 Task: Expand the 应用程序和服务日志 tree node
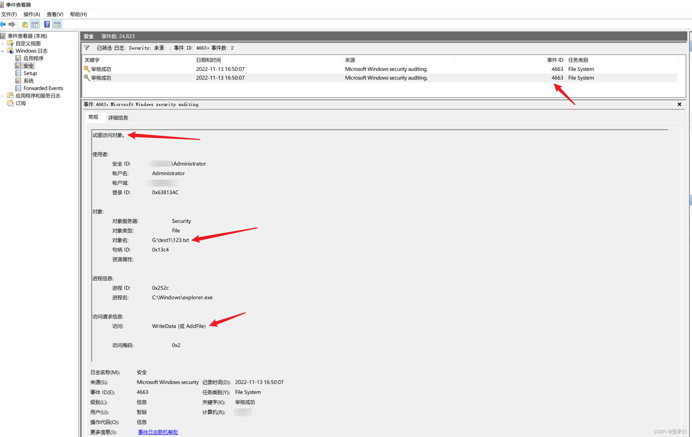pyautogui.click(x=3, y=96)
